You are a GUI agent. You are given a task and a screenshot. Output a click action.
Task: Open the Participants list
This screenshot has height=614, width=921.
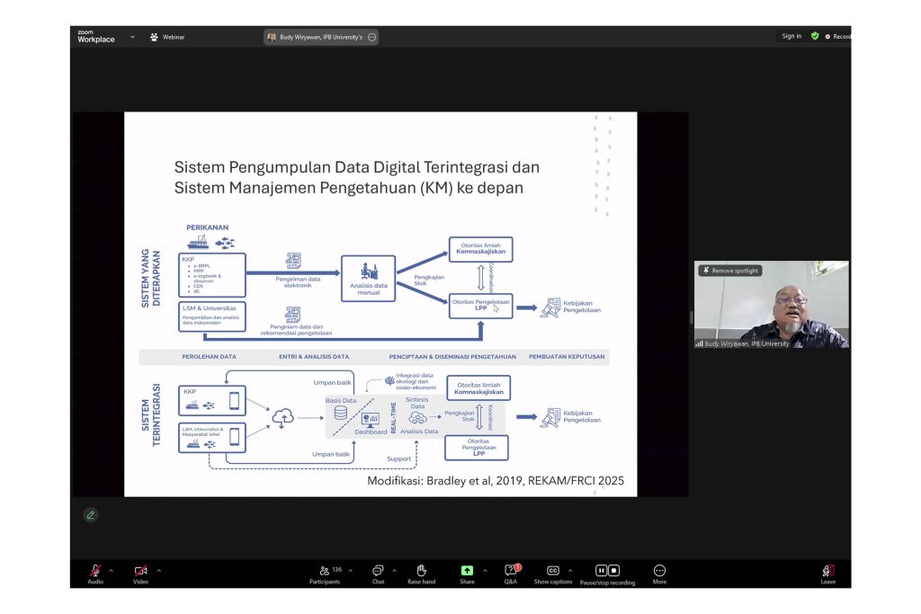point(325,574)
